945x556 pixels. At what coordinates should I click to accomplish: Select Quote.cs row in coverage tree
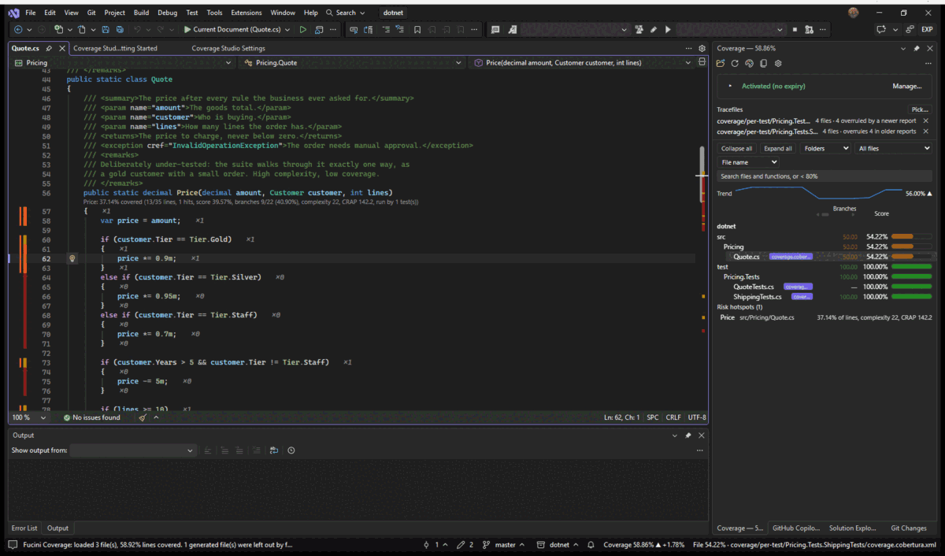(825, 257)
